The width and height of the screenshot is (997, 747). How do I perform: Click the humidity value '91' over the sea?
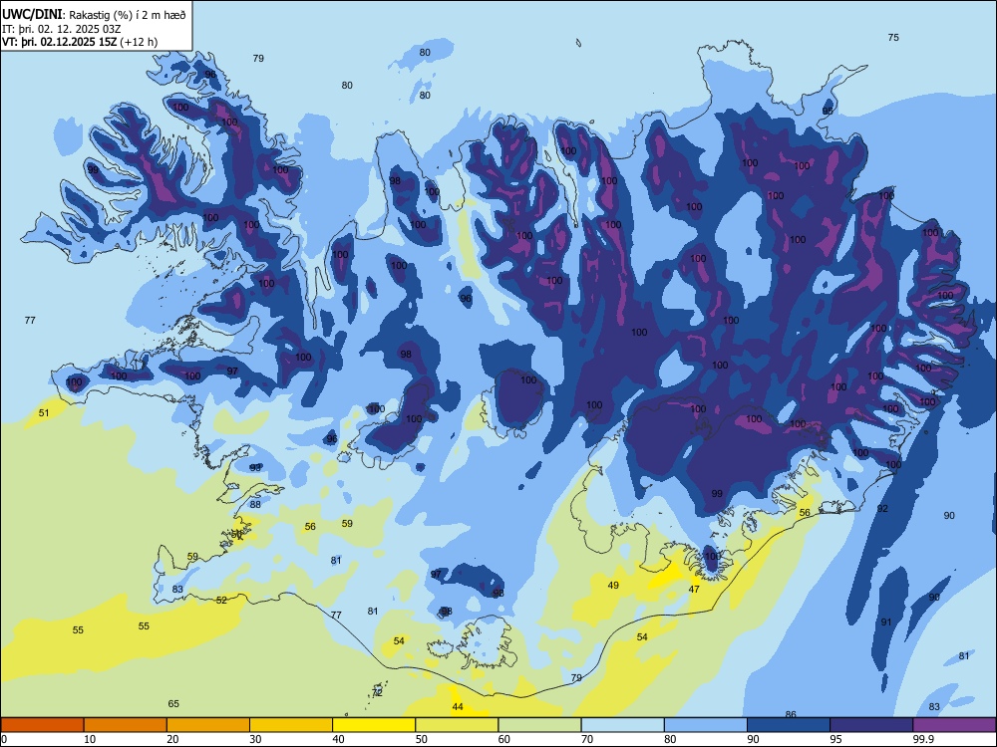(886, 622)
